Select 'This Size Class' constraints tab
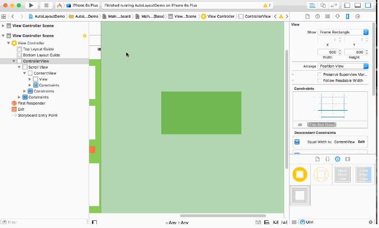 tap(321, 125)
